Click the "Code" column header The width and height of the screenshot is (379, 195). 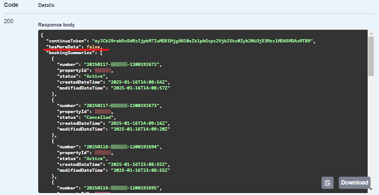[11, 5]
